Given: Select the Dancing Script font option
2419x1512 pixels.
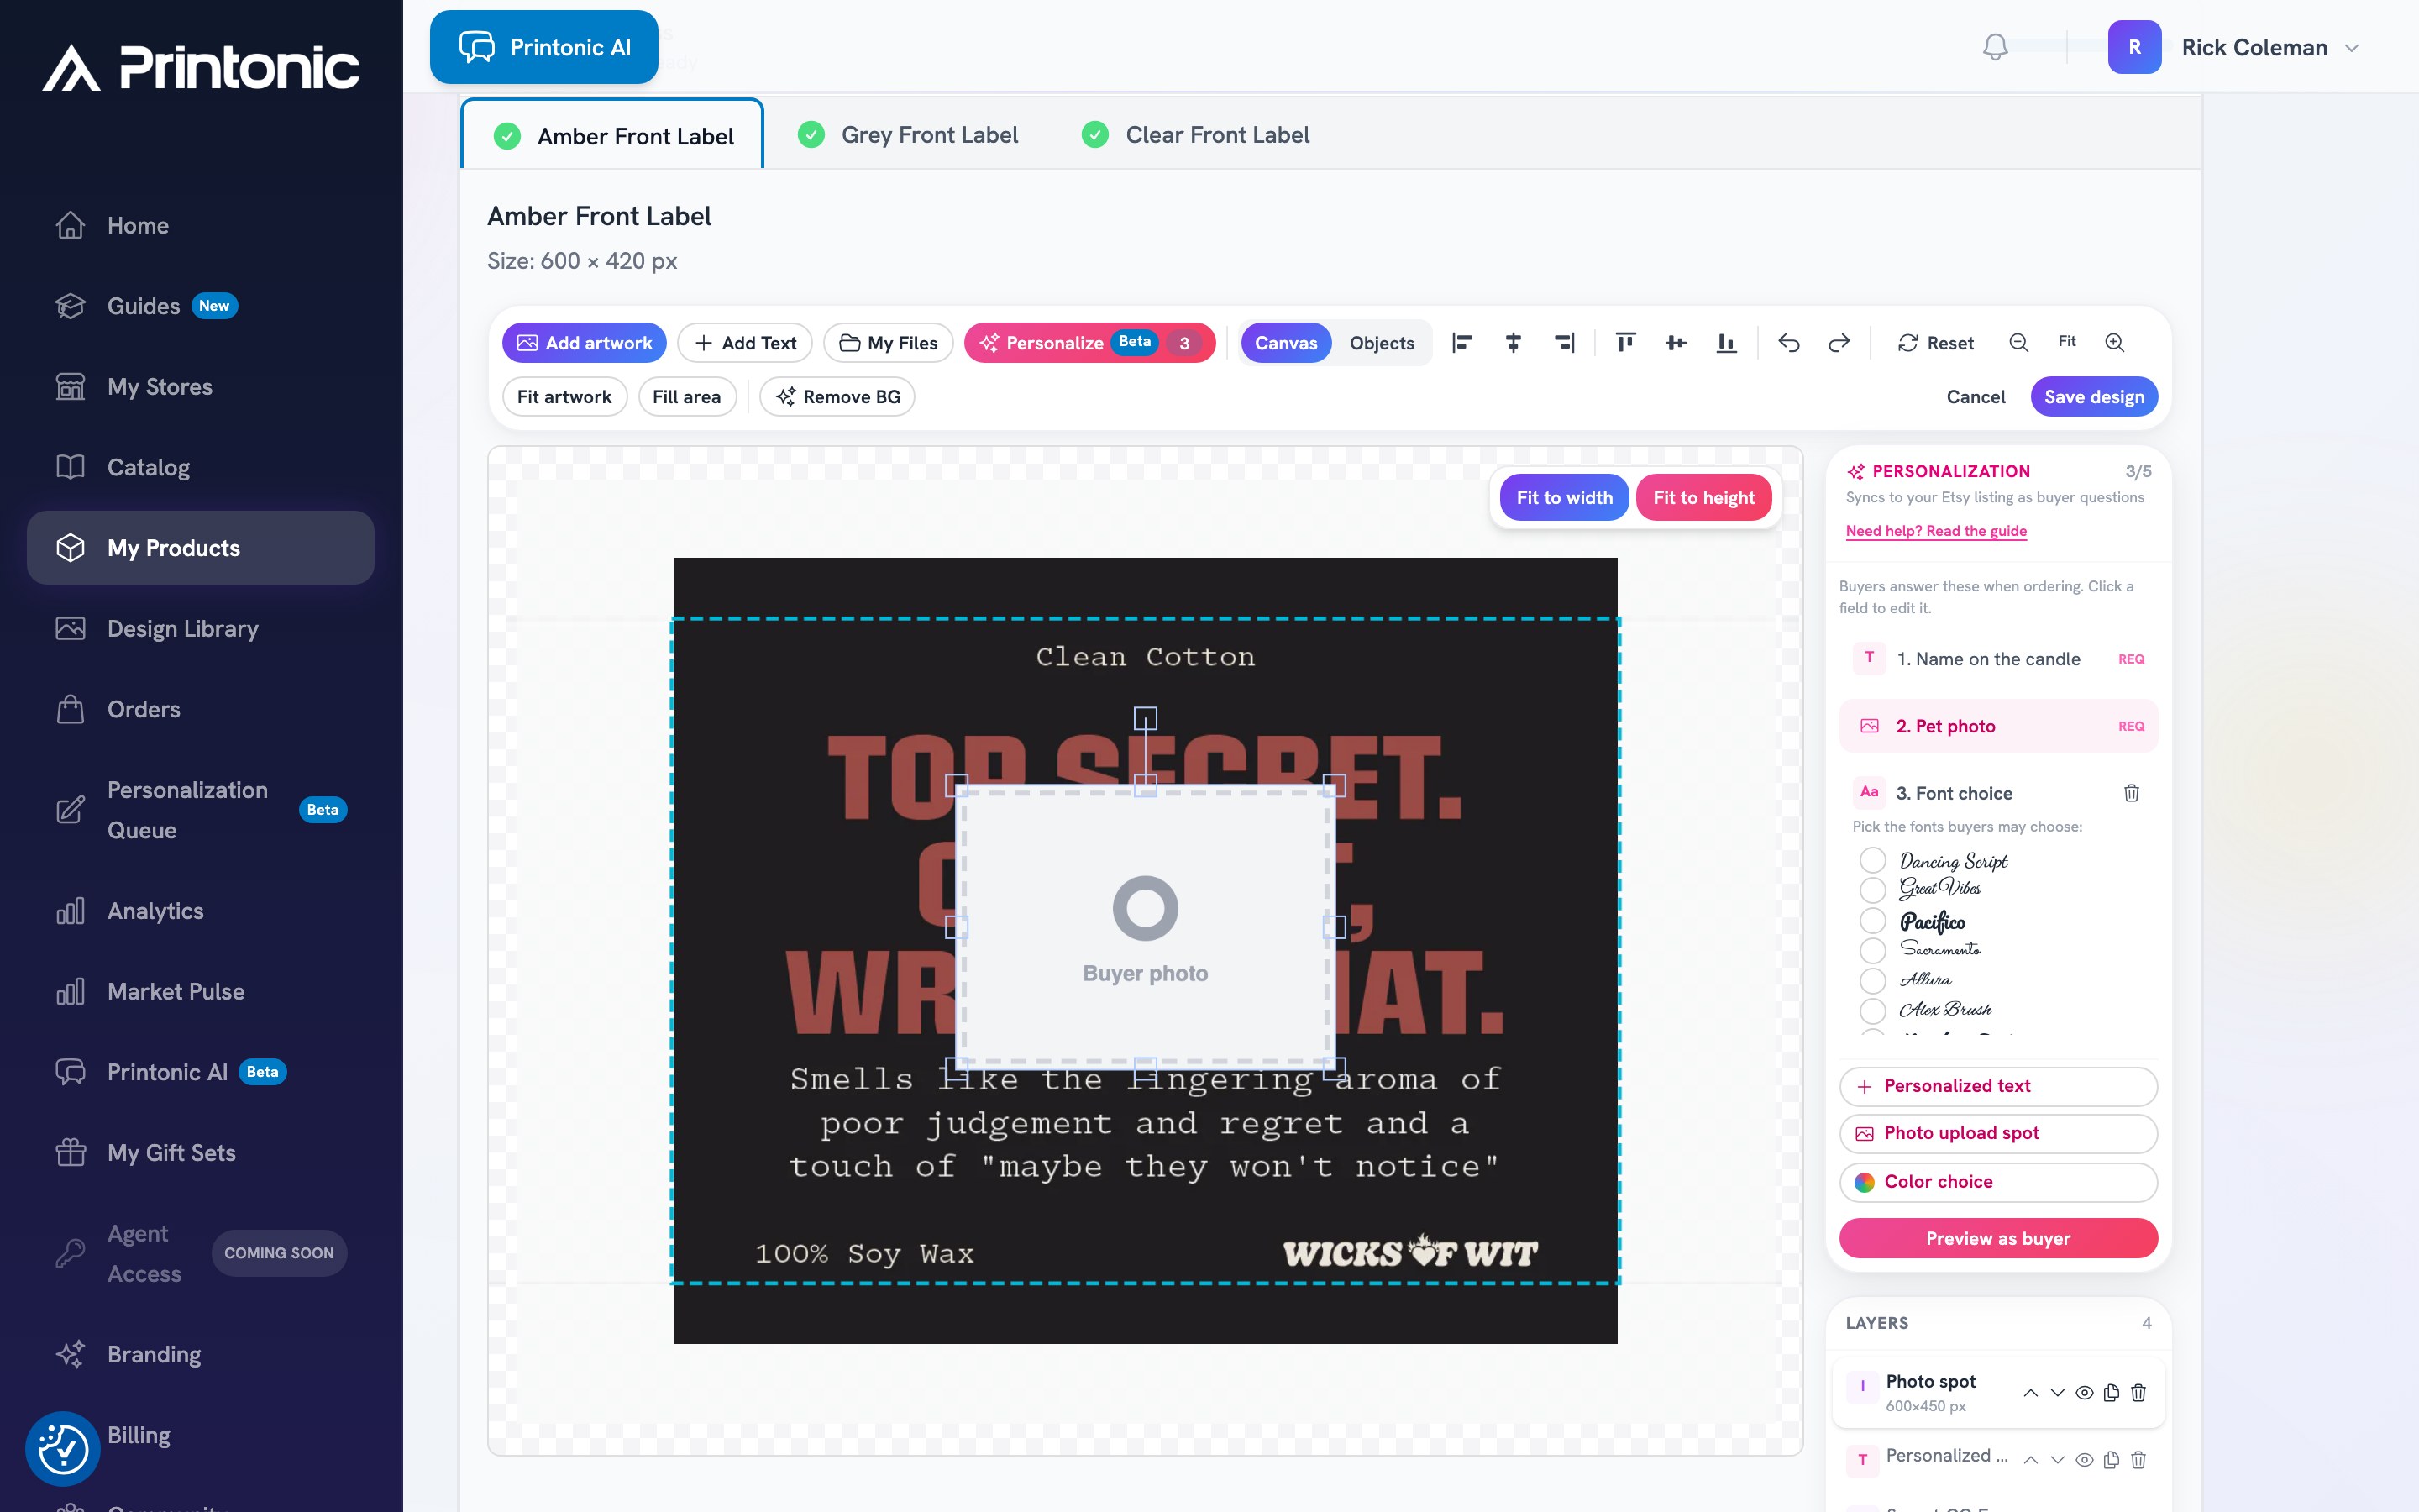Looking at the screenshot, I should [1872, 860].
